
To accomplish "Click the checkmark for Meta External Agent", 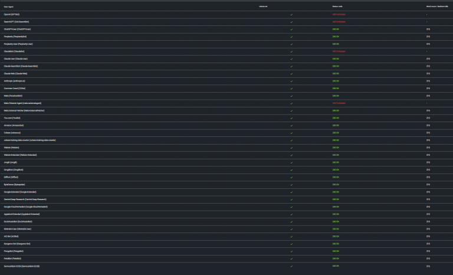I will click(291, 103).
